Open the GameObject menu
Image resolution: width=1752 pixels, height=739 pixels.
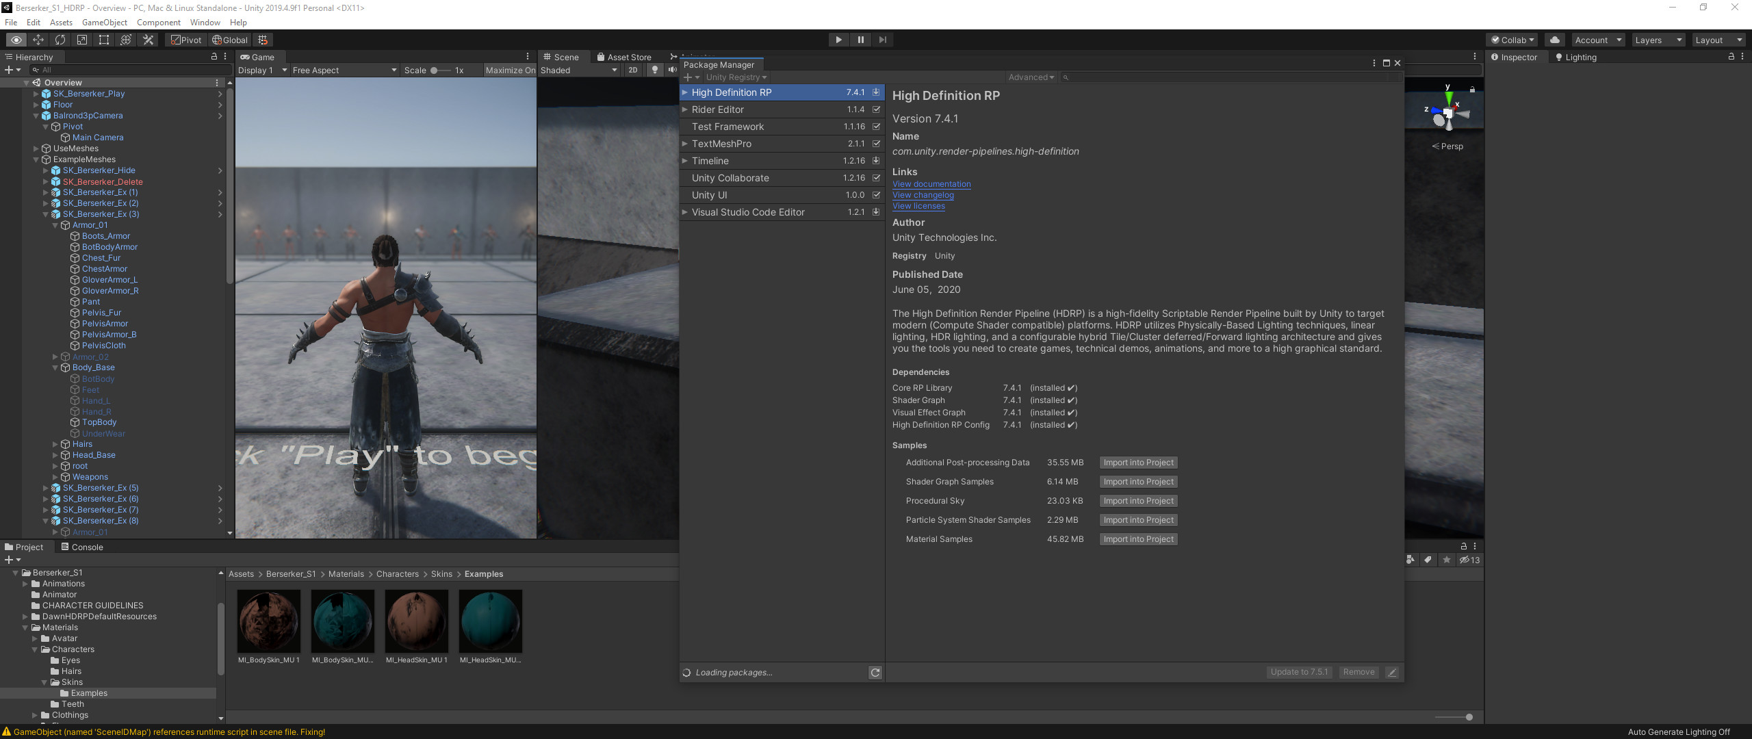(x=105, y=23)
